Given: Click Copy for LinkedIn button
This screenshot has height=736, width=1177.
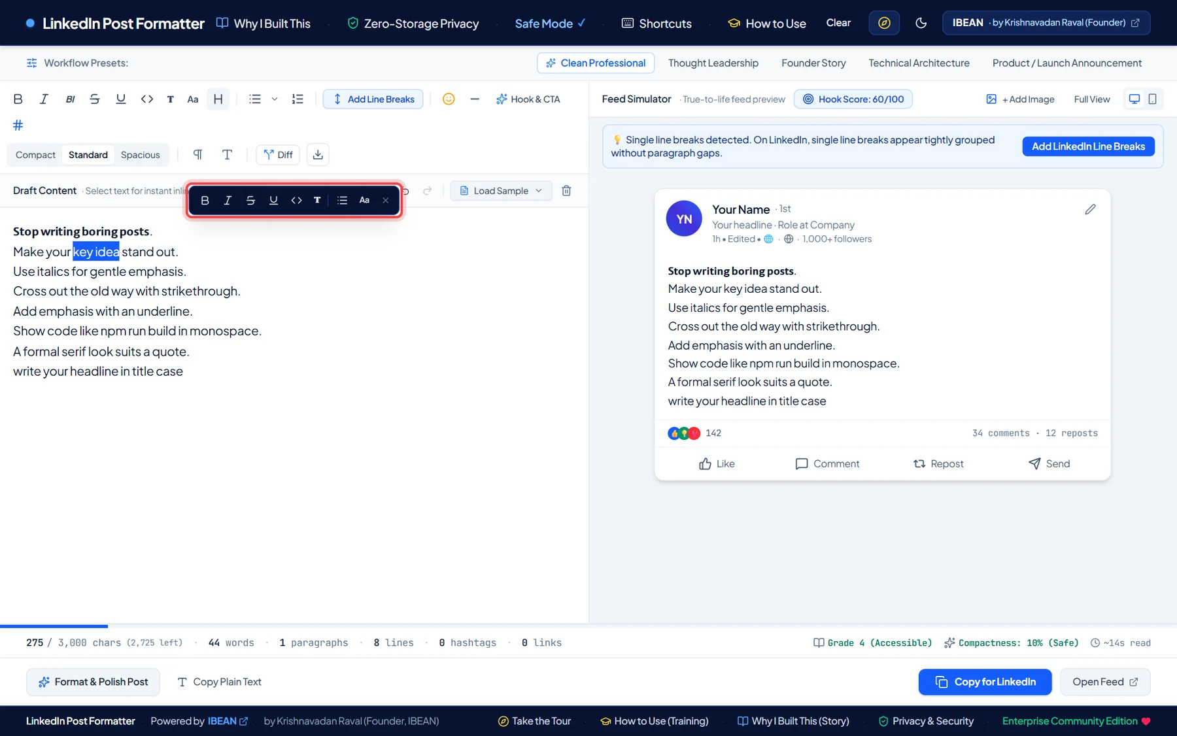Looking at the screenshot, I should tap(985, 682).
